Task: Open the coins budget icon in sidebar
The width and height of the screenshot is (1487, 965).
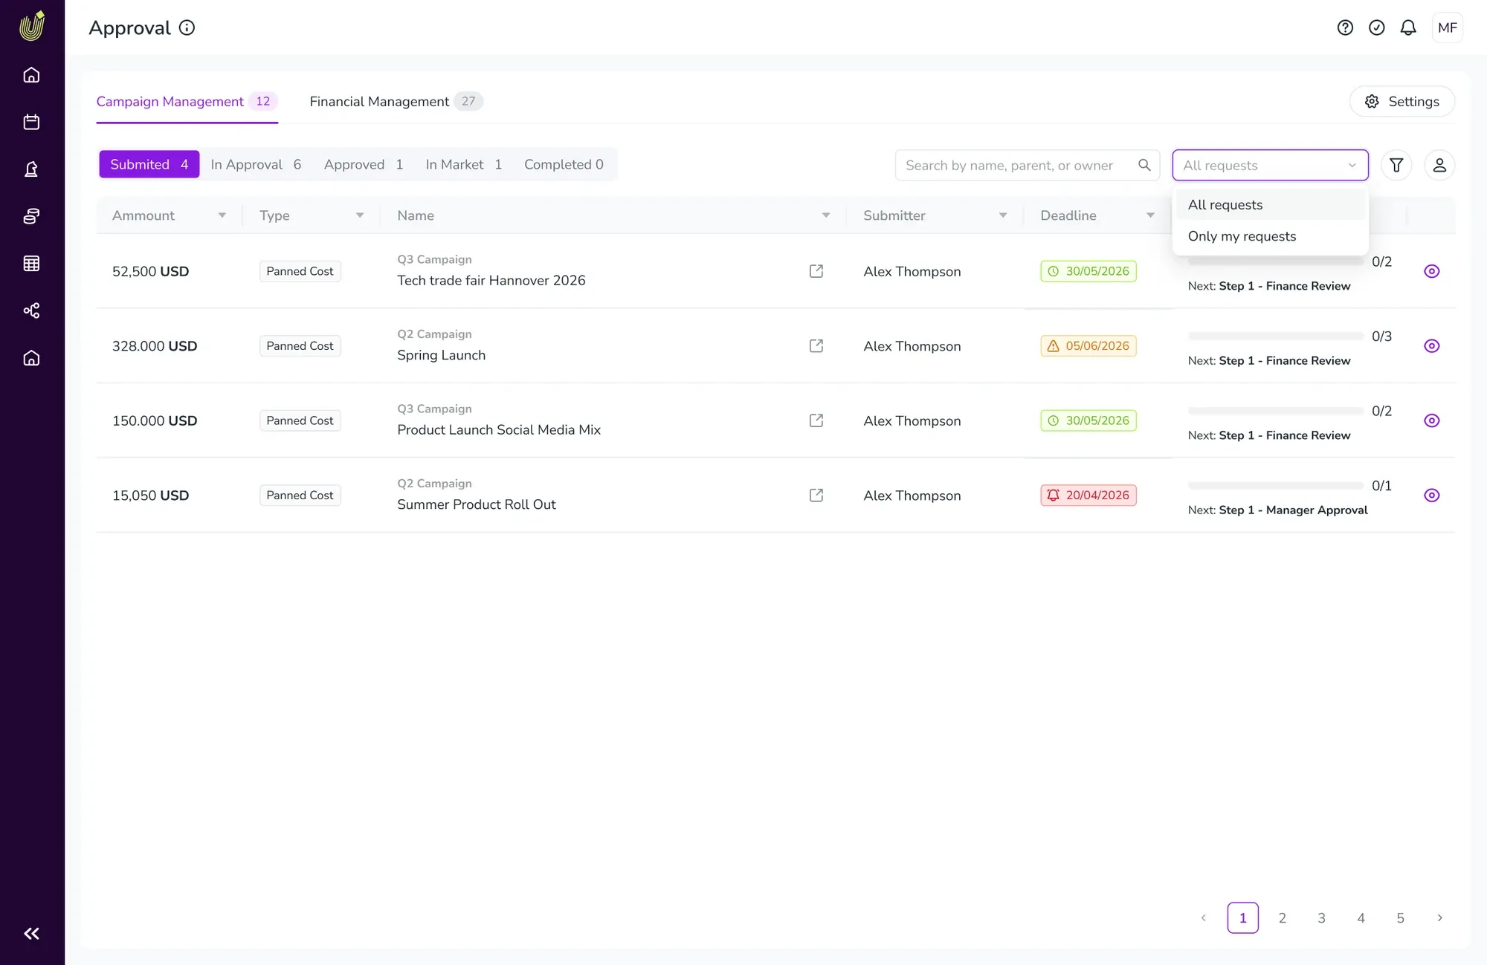Action: click(x=31, y=216)
